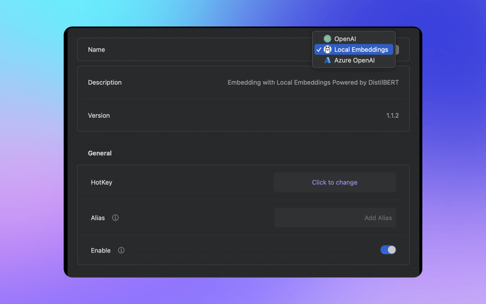The height and width of the screenshot is (304, 486).
Task: Click the Description label
Action: pyautogui.click(x=105, y=83)
